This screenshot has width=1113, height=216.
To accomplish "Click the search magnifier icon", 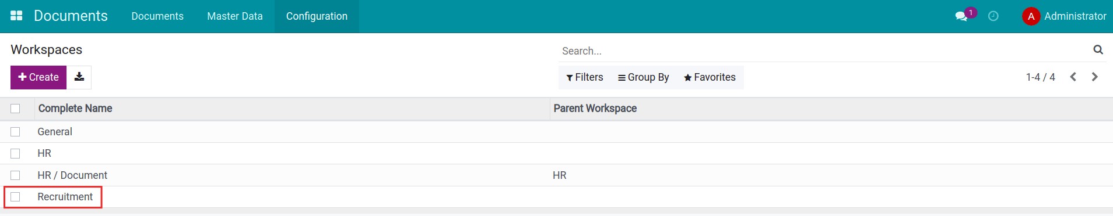I will click(x=1098, y=50).
